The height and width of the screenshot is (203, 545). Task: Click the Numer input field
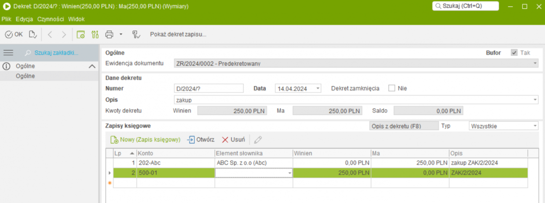pyautogui.click(x=209, y=89)
